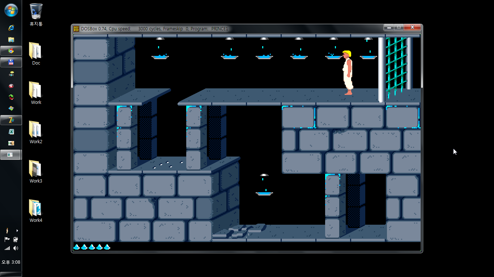Switch to the Chrome taskbar window
The width and height of the screenshot is (494, 277).
tap(11, 51)
